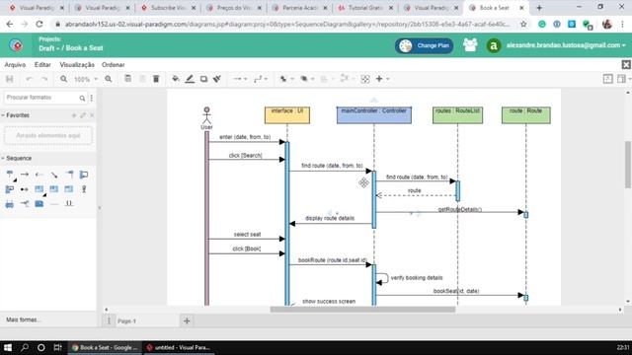
Task: Select the lifeline shape in Sequence palette
Action: (10, 175)
